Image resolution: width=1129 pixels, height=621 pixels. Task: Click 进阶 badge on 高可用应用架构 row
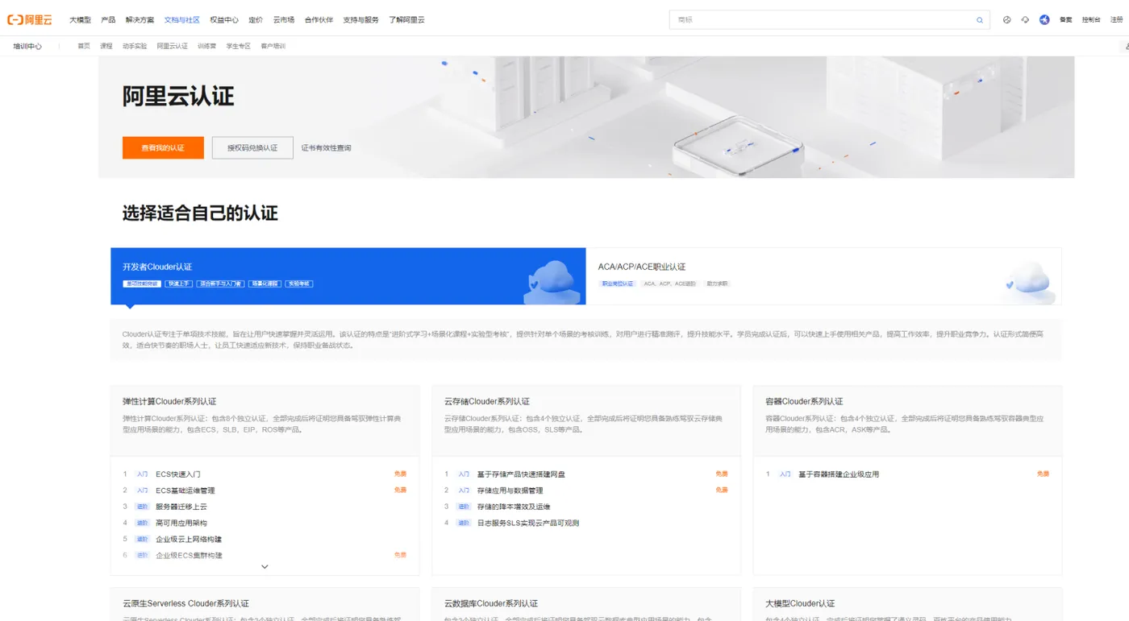142,523
